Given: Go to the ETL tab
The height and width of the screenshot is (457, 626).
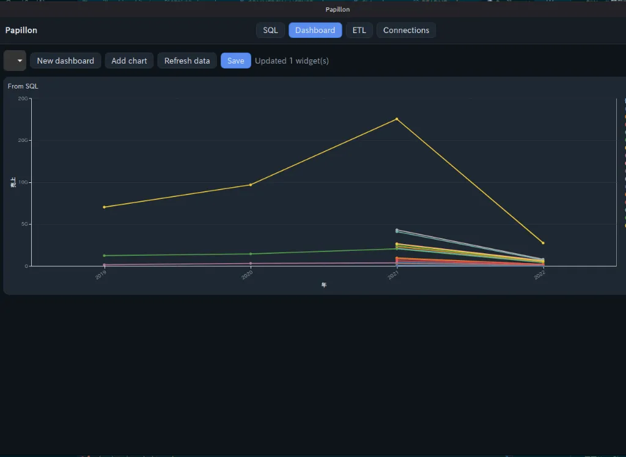Looking at the screenshot, I should pyautogui.click(x=359, y=31).
